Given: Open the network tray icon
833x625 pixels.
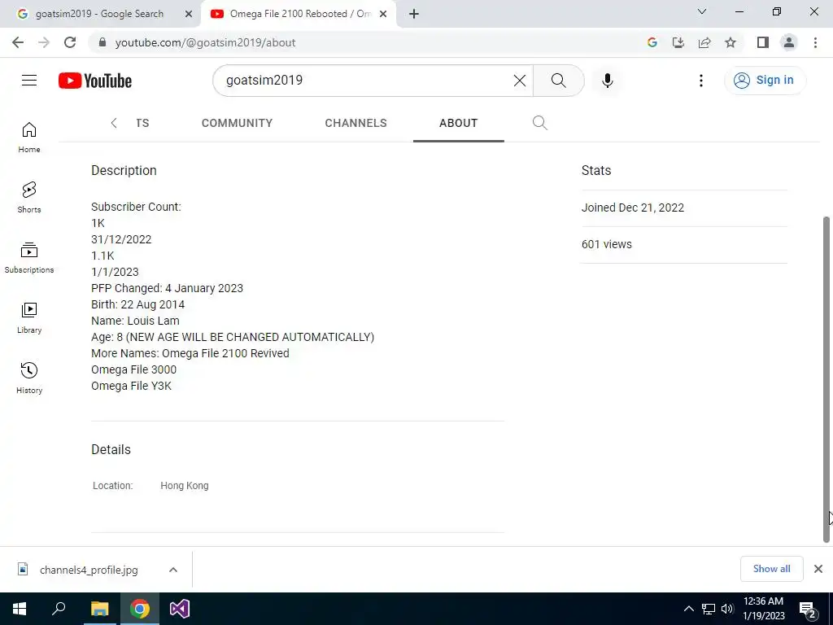Looking at the screenshot, I should (x=709, y=609).
